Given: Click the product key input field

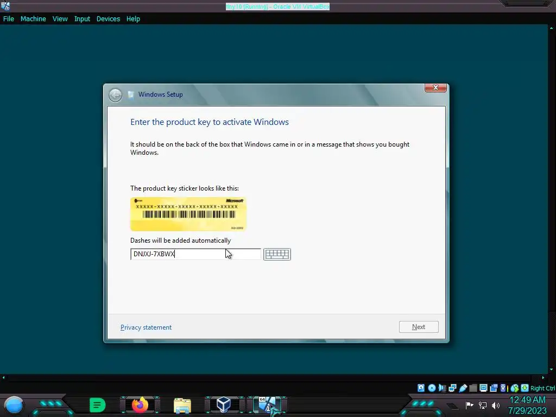Looking at the screenshot, I should point(195,254).
